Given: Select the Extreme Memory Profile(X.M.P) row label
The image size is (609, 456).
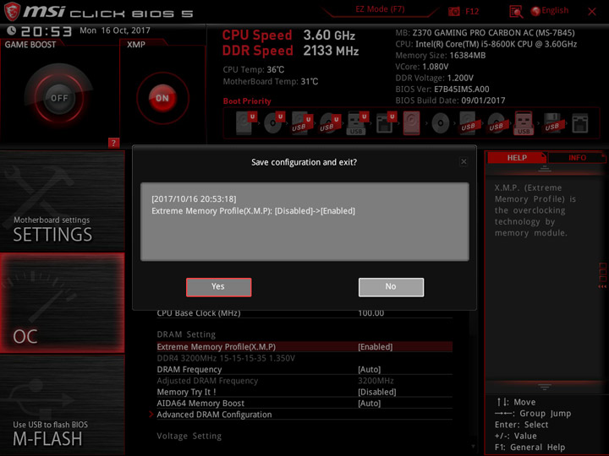Looking at the screenshot, I should [x=217, y=347].
